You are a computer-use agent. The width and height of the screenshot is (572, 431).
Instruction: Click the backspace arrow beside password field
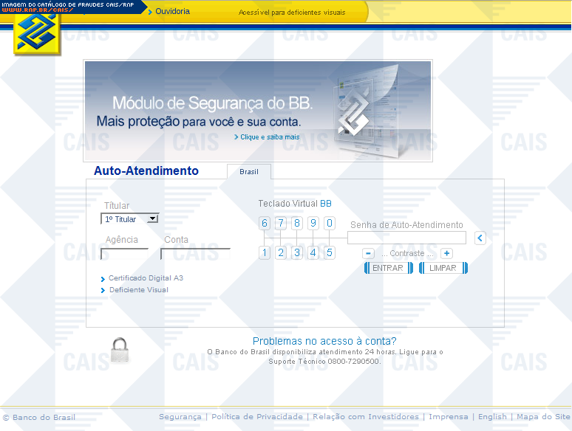(480, 238)
